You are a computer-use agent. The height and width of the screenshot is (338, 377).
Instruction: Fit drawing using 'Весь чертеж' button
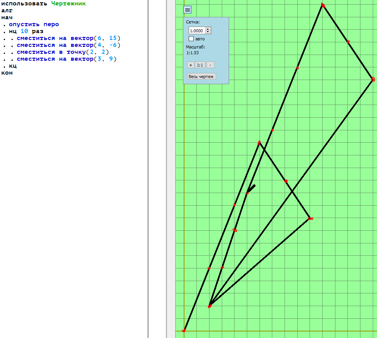pyautogui.click(x=201, y=77)
